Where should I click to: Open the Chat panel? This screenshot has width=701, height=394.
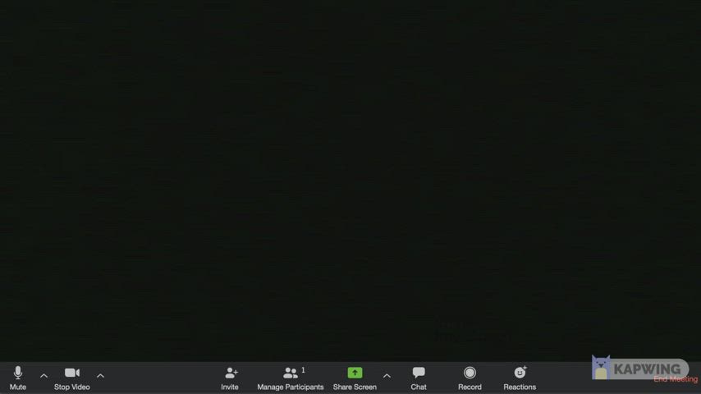pos(419,378)
